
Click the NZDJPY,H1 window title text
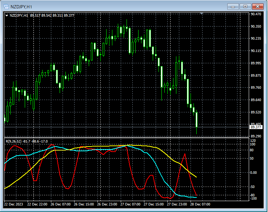coord(21,7)
